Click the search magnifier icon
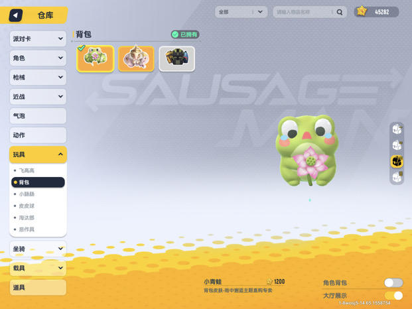 coord(340,12)
